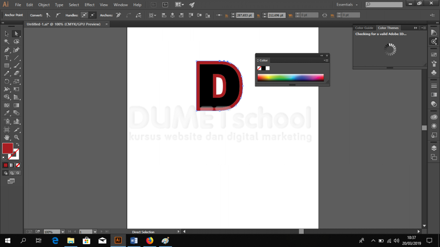Pick a hue from Color panel spectrum
440x247 pixels.
click(290, 78)
